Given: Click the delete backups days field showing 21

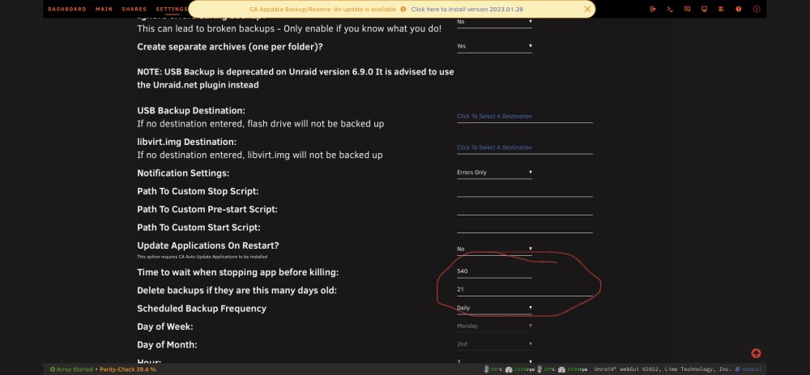Looking at the screenshot, I should (524, 290).
